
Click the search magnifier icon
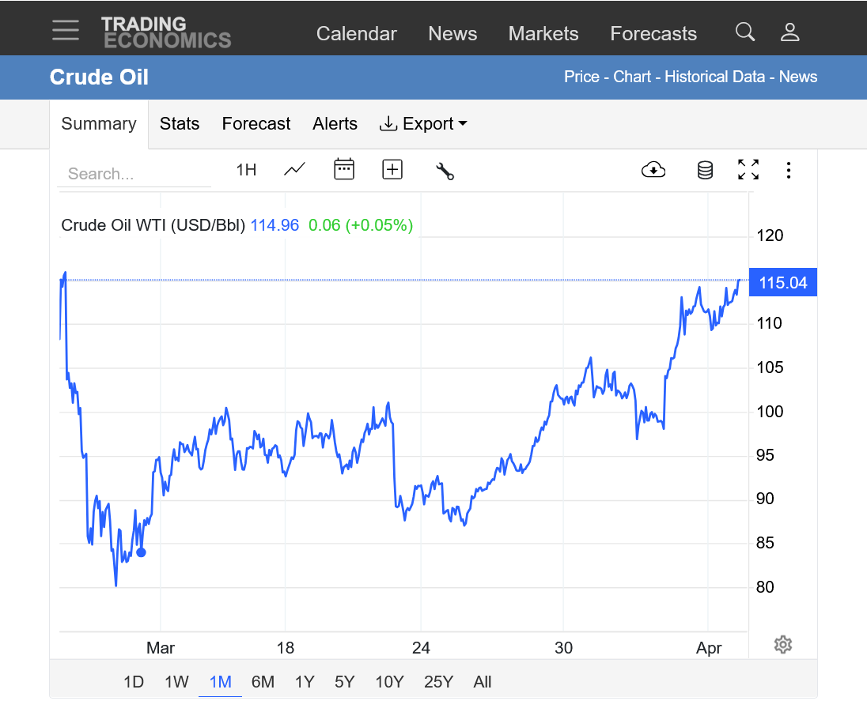tap(744, 32)
